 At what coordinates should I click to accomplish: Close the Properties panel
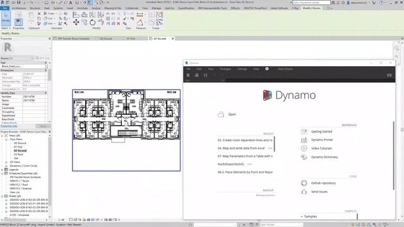click(x=49, y=38)
